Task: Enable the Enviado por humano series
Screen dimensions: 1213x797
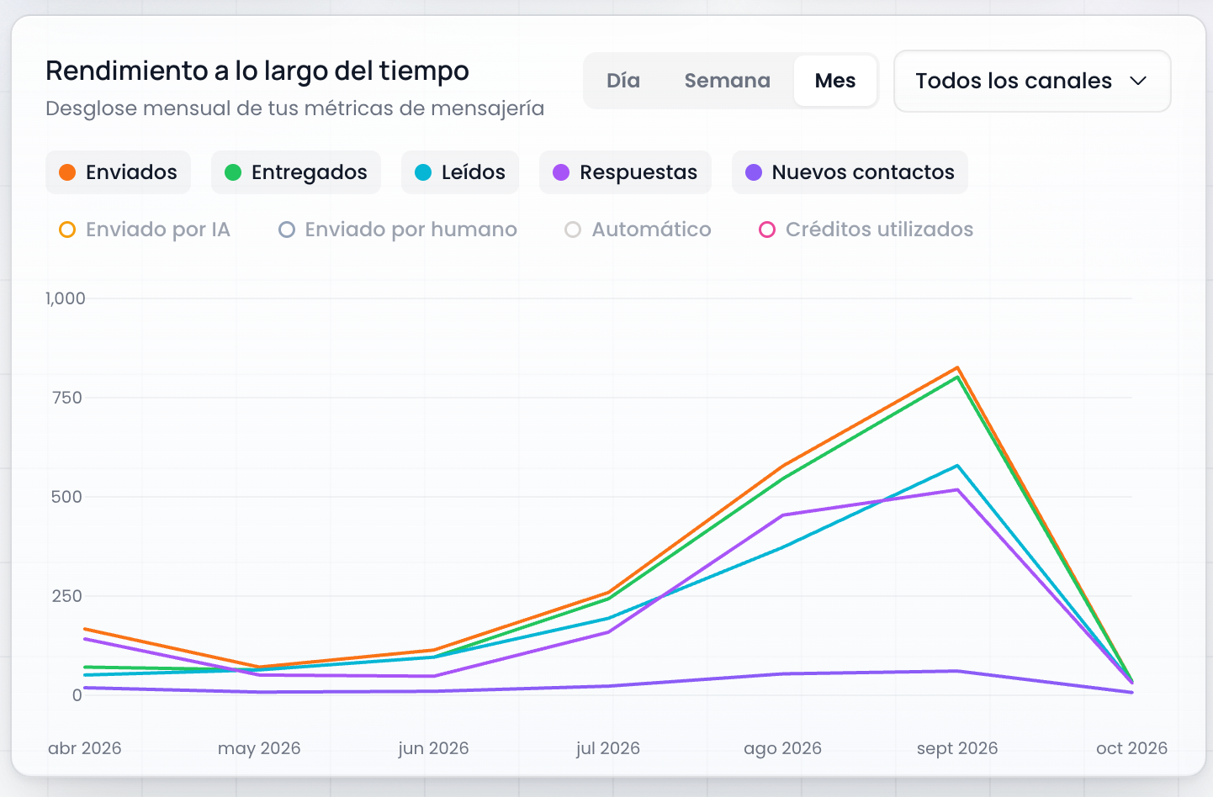Action: (x=398, y=230)
